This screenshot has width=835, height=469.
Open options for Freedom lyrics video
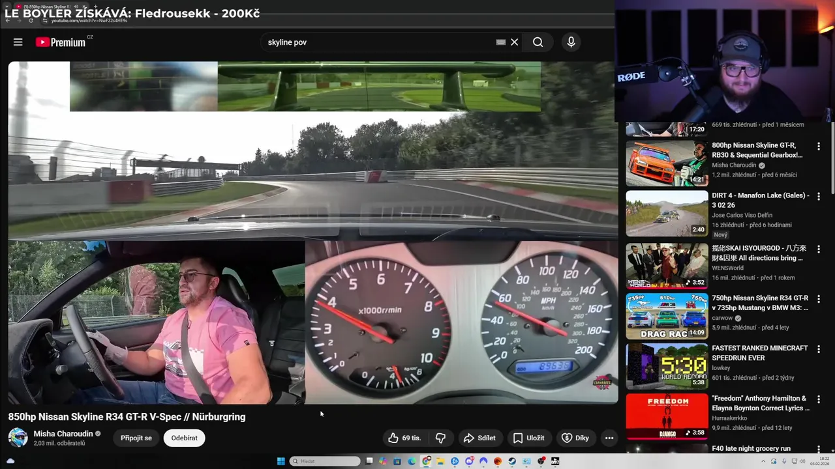(819, 399)
